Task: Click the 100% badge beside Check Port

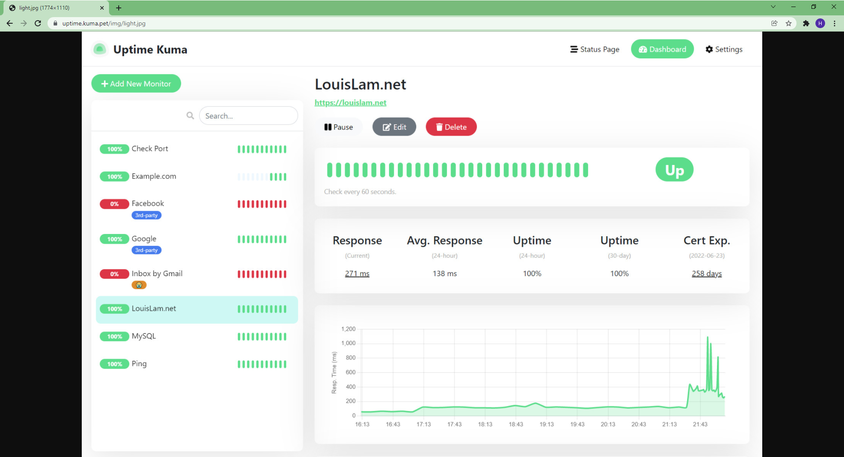Action: [114, 149]
